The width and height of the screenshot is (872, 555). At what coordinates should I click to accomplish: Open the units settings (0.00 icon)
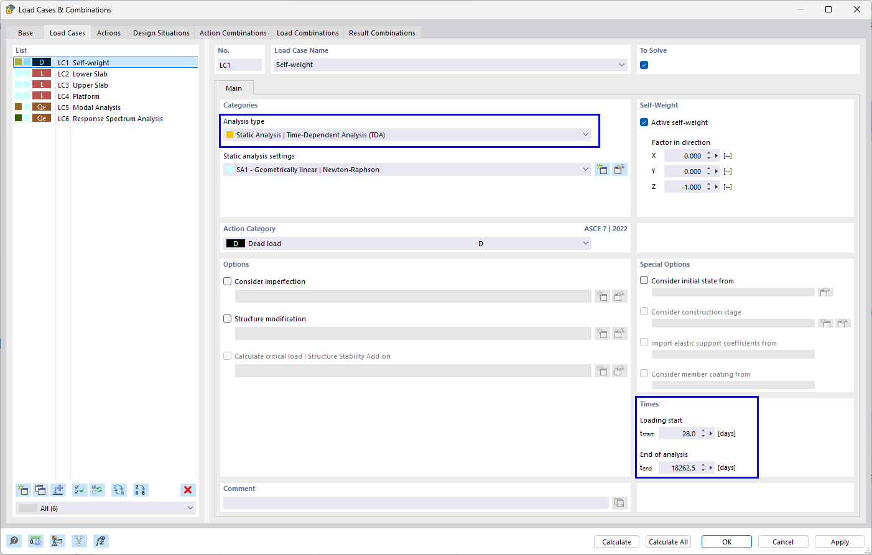pyautogui.click(x=35, y=541)
